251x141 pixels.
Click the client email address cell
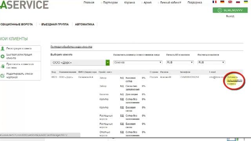[216, 77]
